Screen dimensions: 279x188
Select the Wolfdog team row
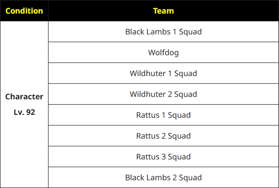click(x=164, y=53)
